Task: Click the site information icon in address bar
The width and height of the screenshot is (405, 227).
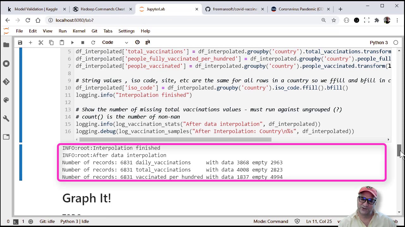Action: coord(50,20)
